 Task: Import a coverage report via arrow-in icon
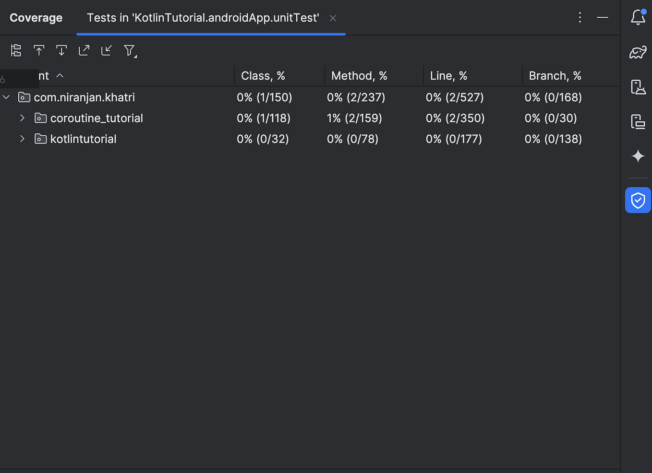coord(106,50)
